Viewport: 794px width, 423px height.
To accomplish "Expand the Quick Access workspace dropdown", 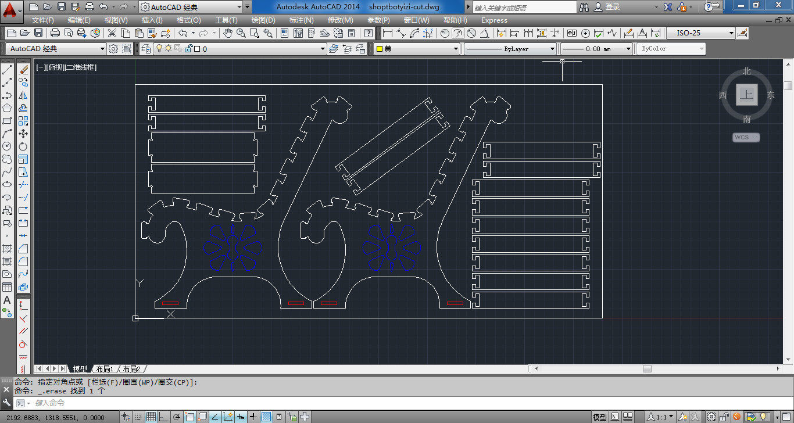I will pyautogui.click(x=239, y=7).
